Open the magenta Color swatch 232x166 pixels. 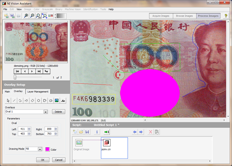click(47, 149)
